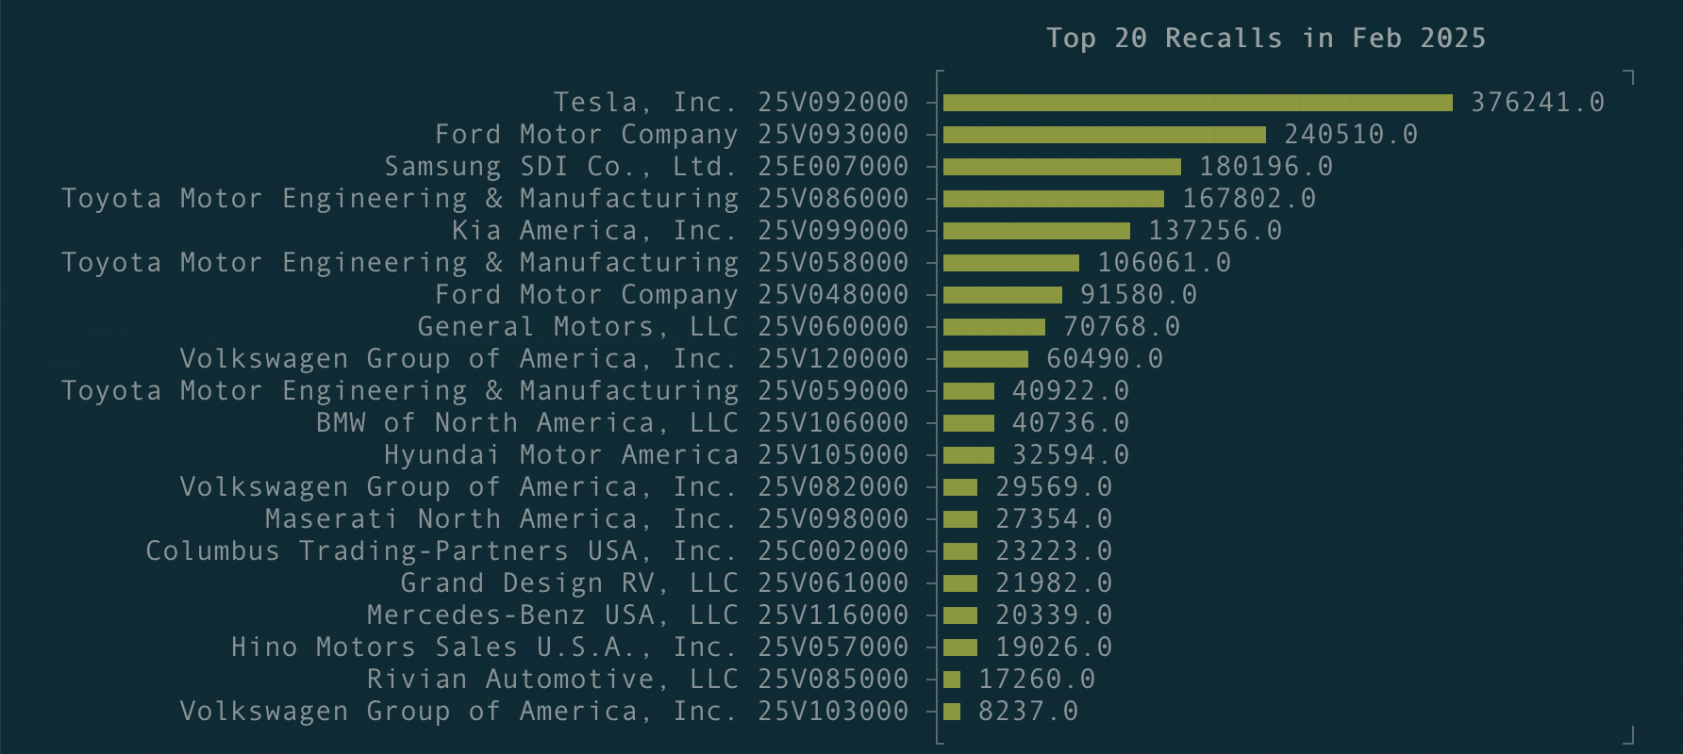Select the value 29569.0
1683x754 pixels.
pyautogui.click(x=1054, y=486)
